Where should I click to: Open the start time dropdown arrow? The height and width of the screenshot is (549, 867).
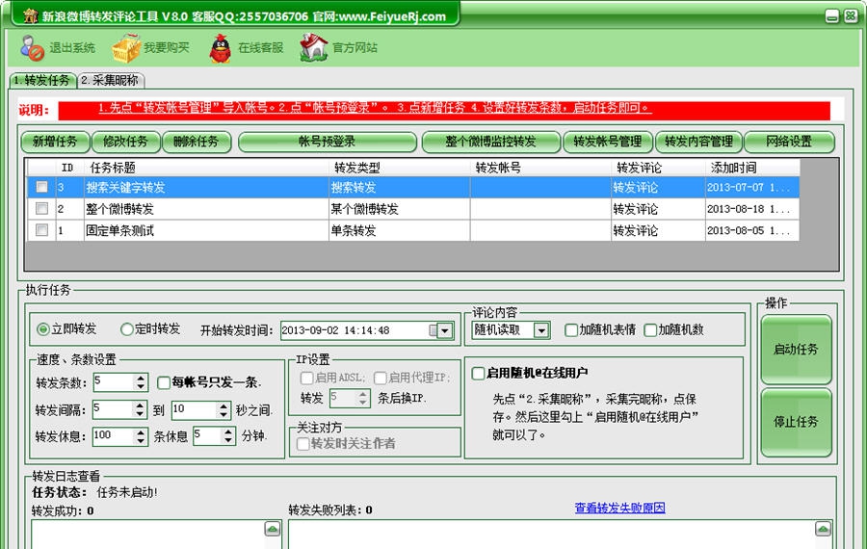point(445,330)
